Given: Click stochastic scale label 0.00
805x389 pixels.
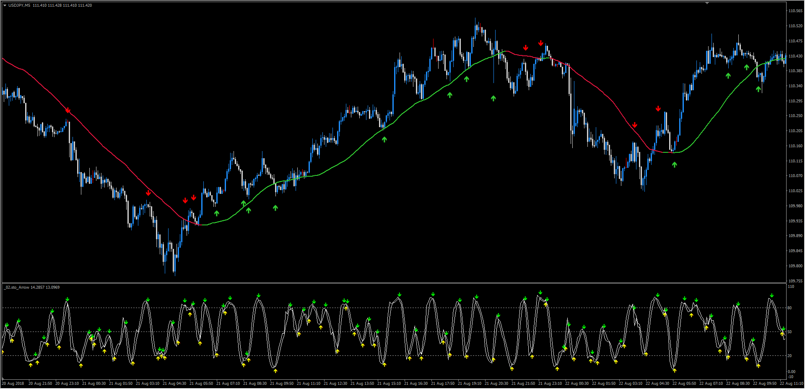Looking at the screenshot, I should click(x=791, y=372).
